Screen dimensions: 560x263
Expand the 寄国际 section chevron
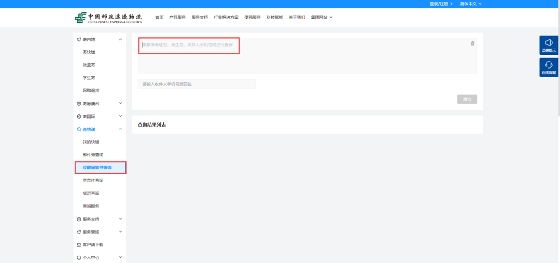[x=120, y=116]
